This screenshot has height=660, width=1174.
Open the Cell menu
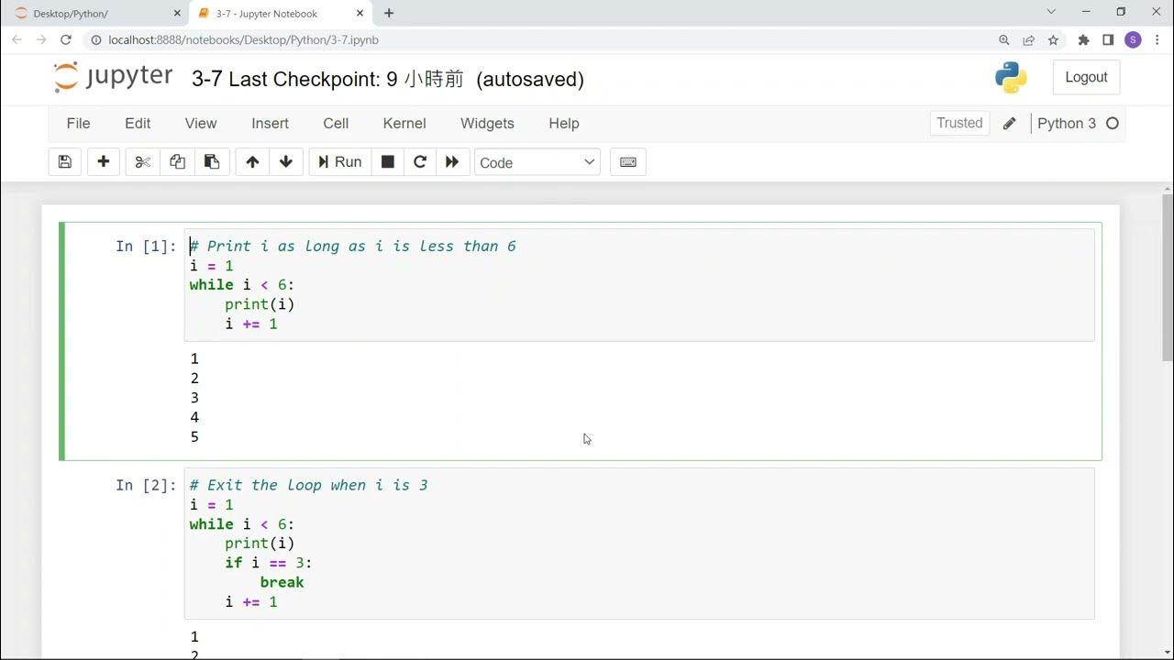pyautogui.click(x=336, y=124)
